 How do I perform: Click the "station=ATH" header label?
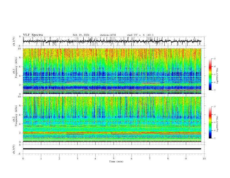(108, 35)
